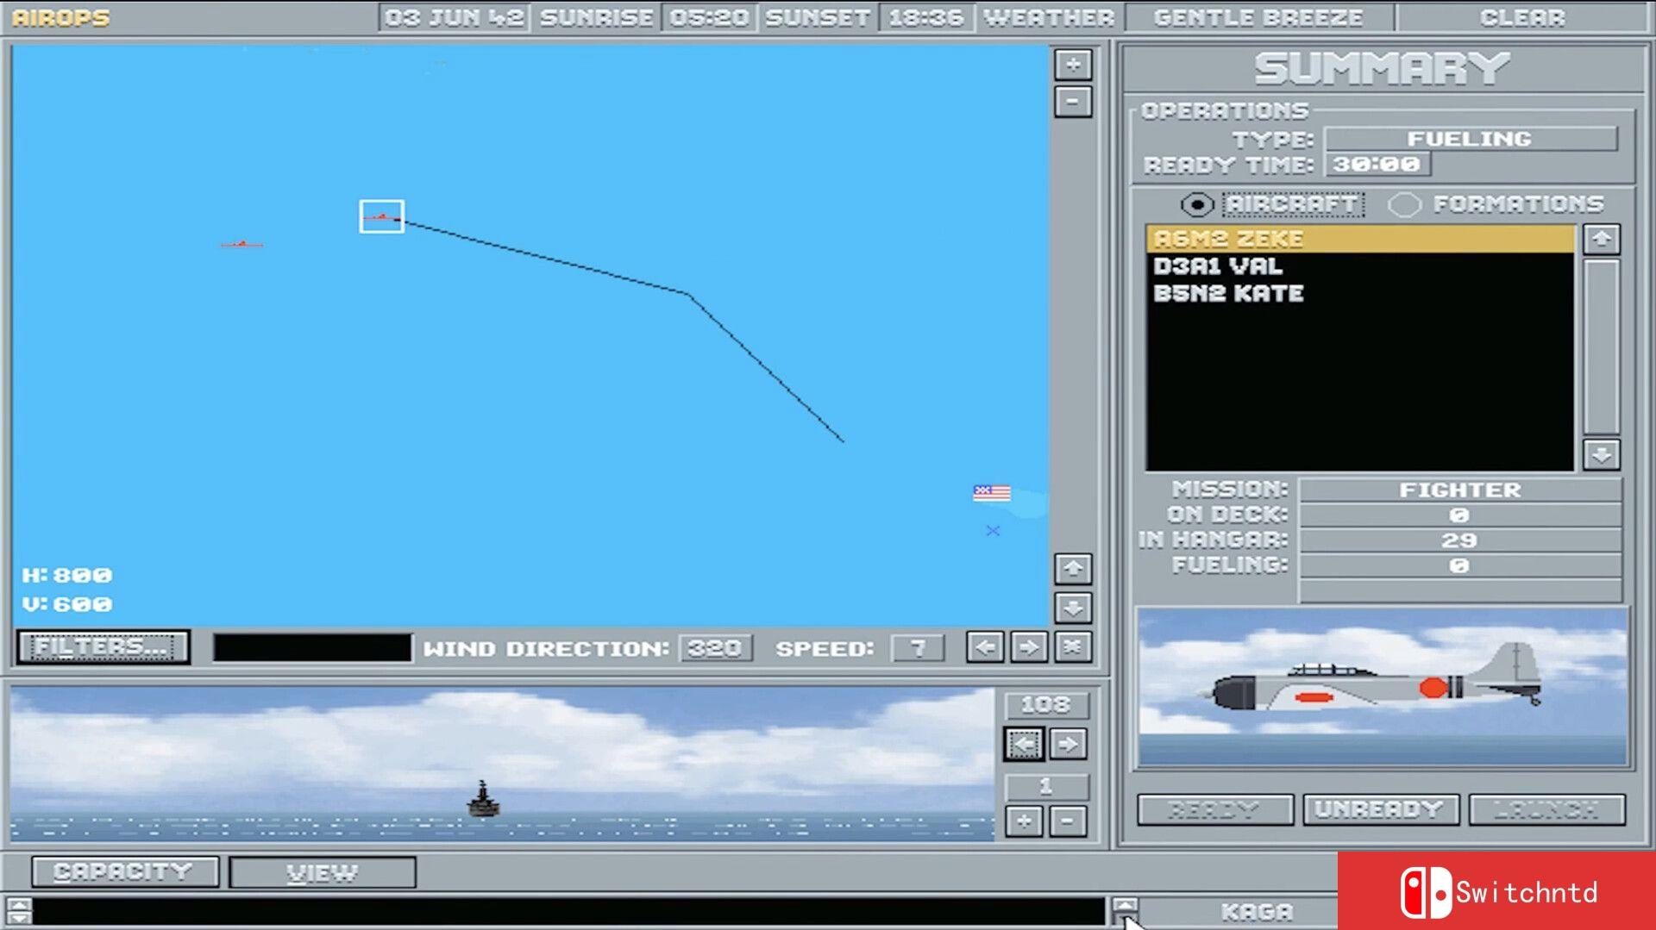This screenshot has width=1656, height=930.
Task: Click the ship view zoom level 1 value
Action: [1046, 786]
